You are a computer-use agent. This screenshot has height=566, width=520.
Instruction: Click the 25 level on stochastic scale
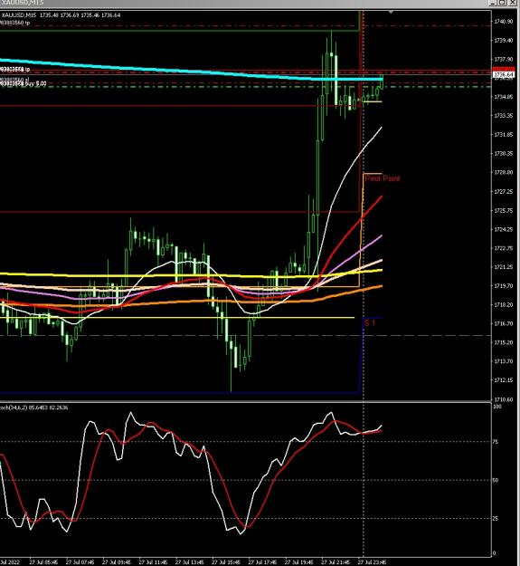(x=496, y=519)
